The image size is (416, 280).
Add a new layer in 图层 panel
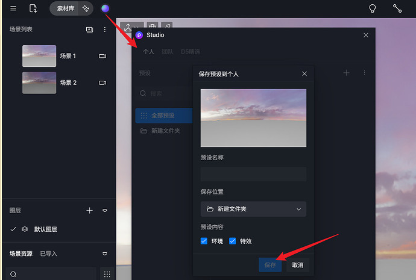(x=90, y=211)
